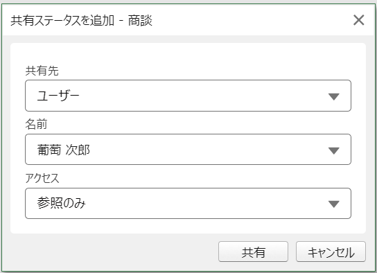Click blank title bar area beside X
The height and width of the screenshot is (273, 377).
pyautogui.click(x=252, y=20)
